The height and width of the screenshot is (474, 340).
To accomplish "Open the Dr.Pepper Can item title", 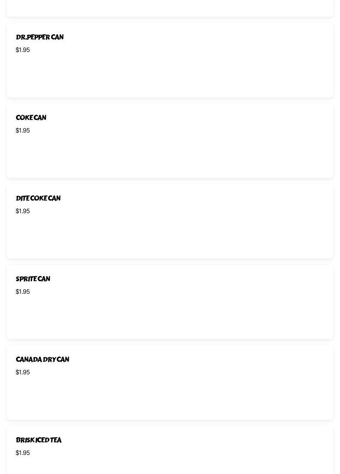I will [39, 37].
